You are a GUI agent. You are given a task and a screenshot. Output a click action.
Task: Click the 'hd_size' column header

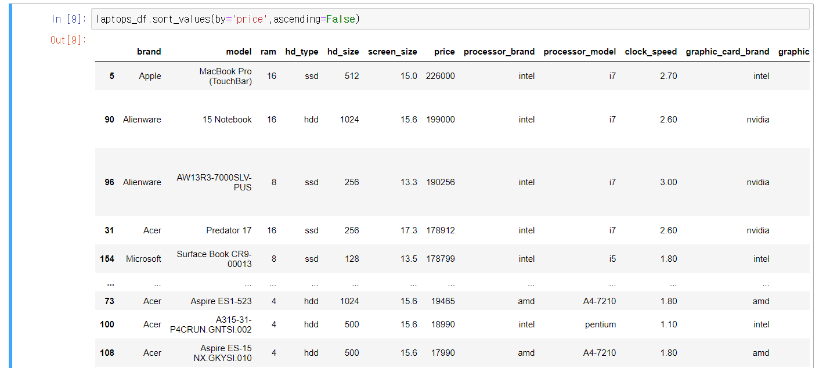(x=343, y=52)
